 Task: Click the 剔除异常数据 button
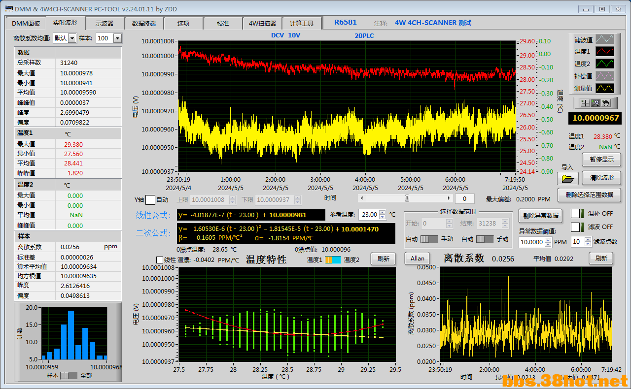(540, 215)
